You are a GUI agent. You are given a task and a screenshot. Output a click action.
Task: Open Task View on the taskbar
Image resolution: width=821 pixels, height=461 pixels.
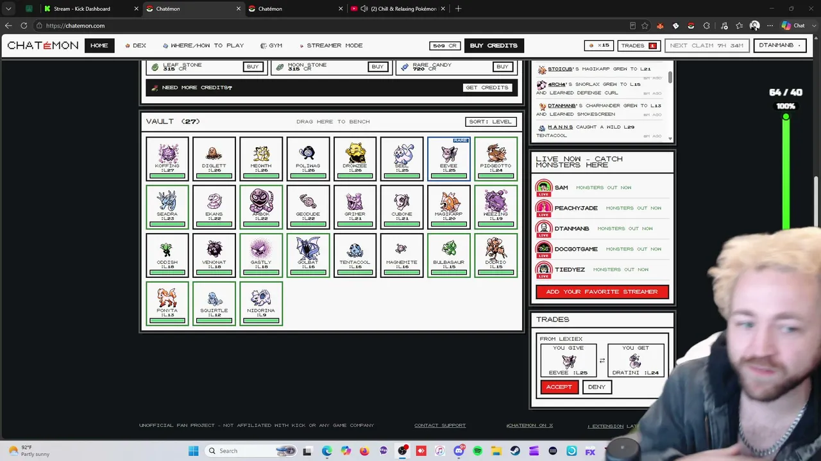coord(307,451)
